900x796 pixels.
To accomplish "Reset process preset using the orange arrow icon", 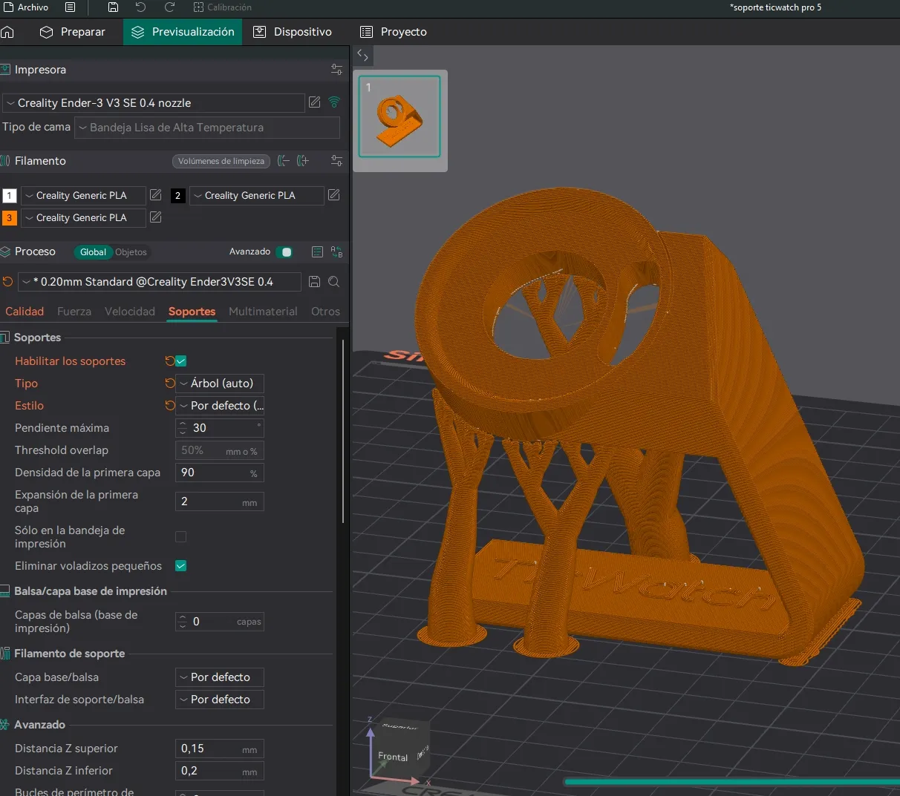I will pyautogui.click(x=7, y=282).
